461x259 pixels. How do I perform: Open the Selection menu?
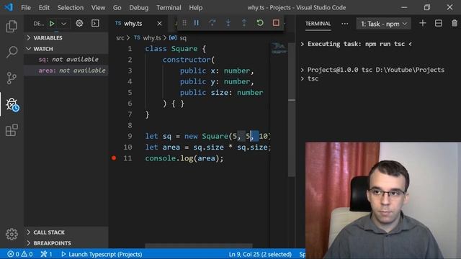tap(71, 8)
